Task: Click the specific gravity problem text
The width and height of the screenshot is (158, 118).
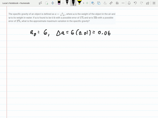Action: coord(62,17)
